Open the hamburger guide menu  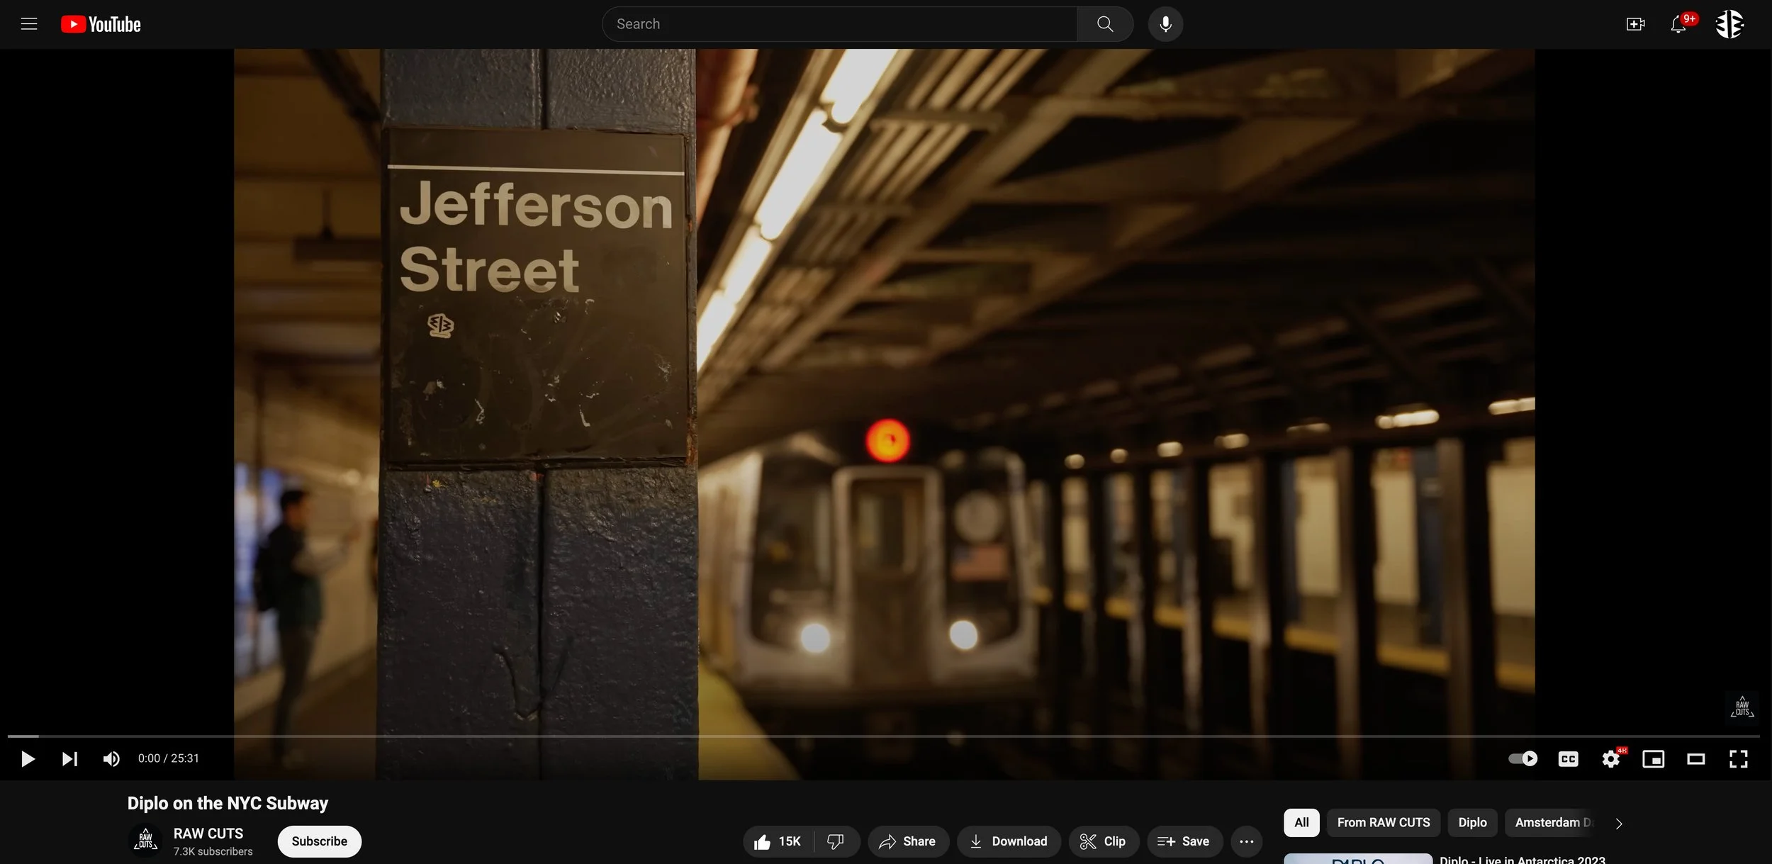[x=29, y=24]
